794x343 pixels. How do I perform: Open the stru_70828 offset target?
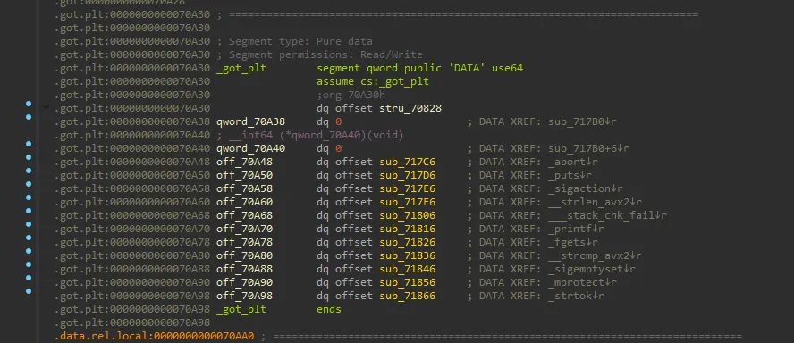point(410,108)
